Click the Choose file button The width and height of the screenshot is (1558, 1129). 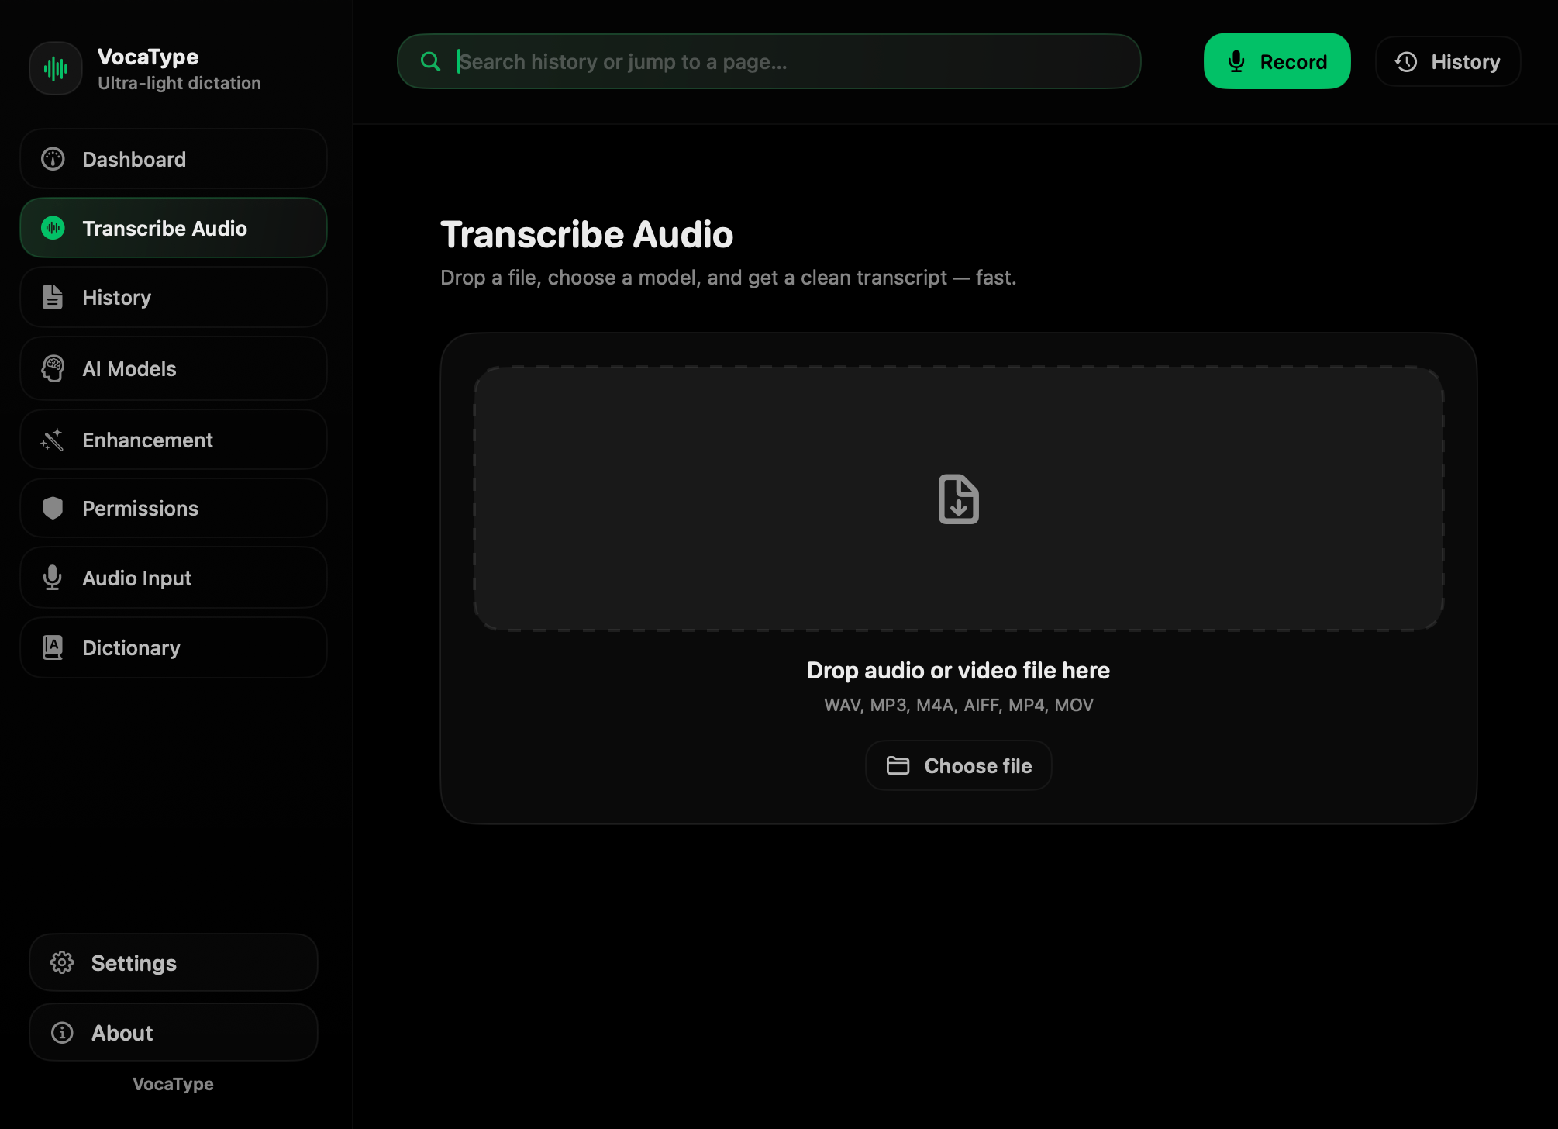tap(958, 765)
